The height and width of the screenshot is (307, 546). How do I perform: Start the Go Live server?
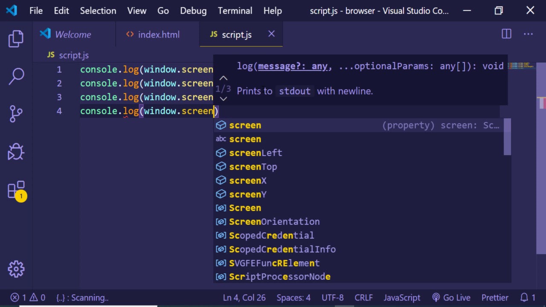(x=451, y=298)
